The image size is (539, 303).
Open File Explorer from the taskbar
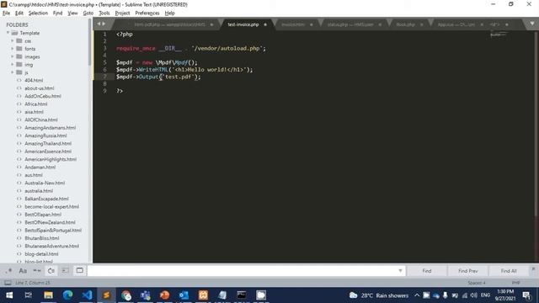click(48, 295)
